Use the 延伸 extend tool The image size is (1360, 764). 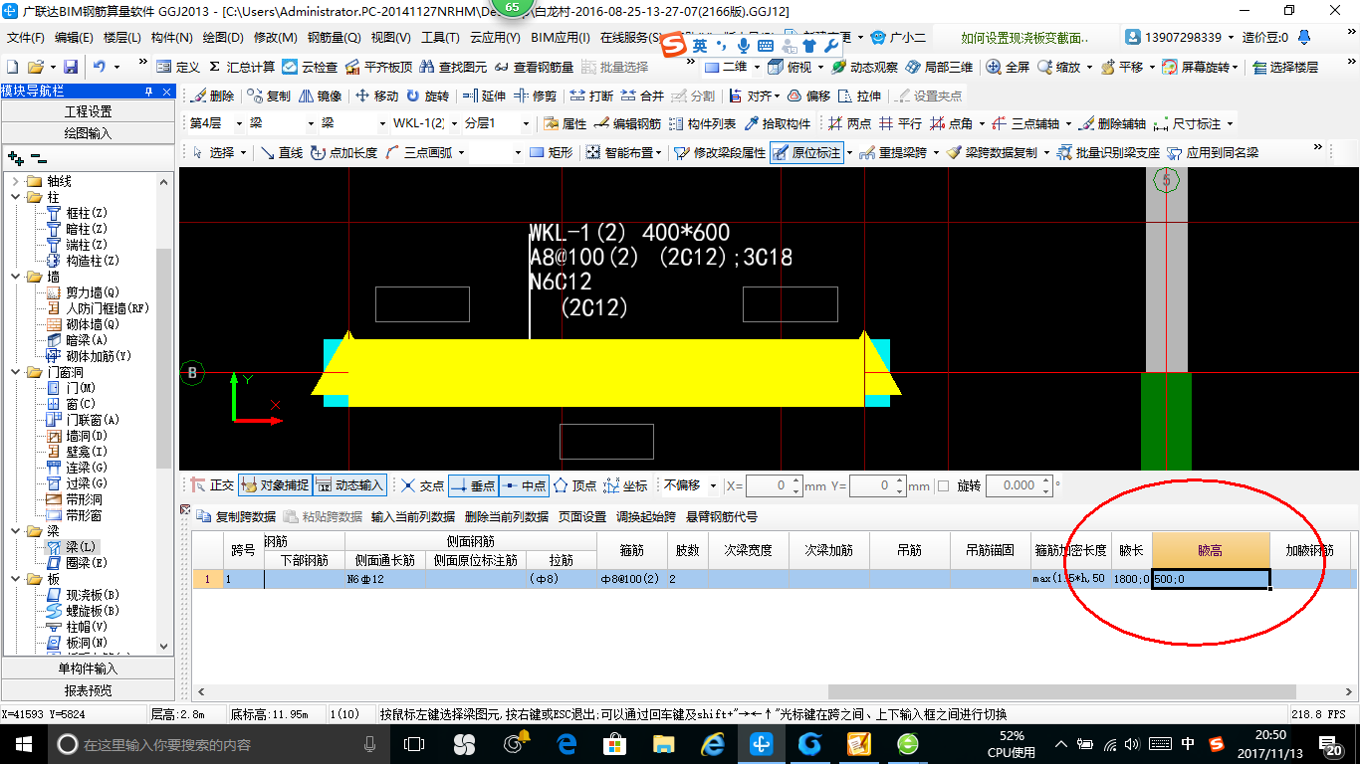(x=485, y=95)
